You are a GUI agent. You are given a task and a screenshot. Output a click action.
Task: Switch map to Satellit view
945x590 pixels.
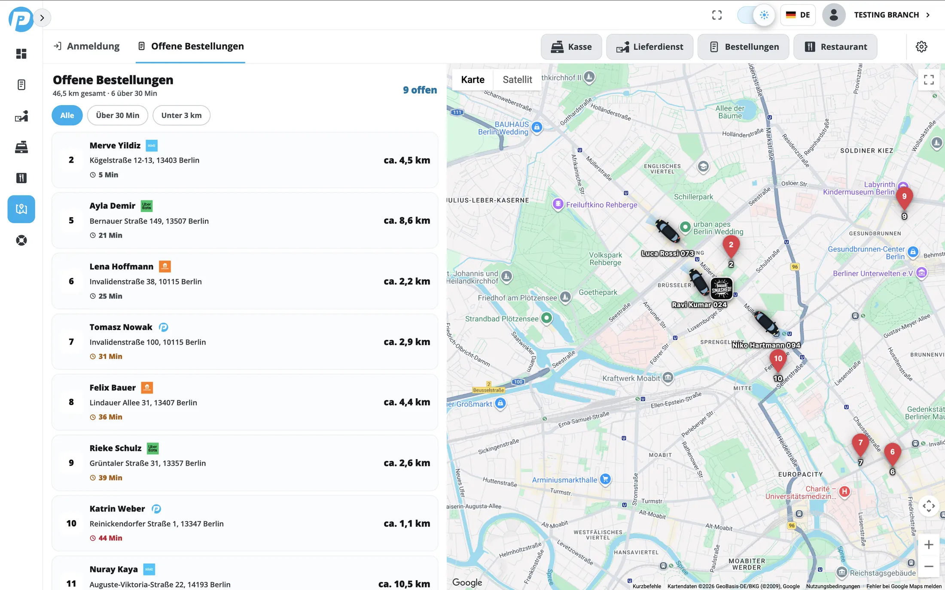[x=517, y=80]
